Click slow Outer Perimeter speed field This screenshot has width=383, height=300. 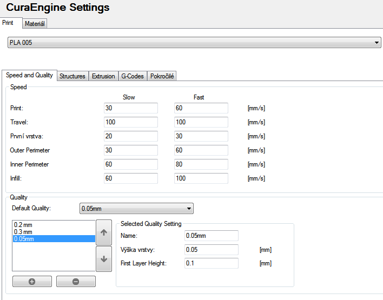[130, 150]
